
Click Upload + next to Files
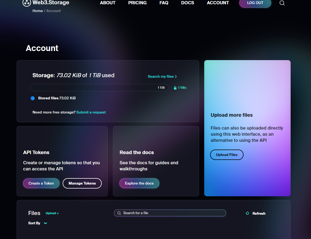coord(52,213)
